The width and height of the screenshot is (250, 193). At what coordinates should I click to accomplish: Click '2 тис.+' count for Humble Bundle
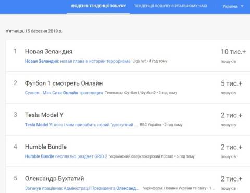(x=231, y=147)
